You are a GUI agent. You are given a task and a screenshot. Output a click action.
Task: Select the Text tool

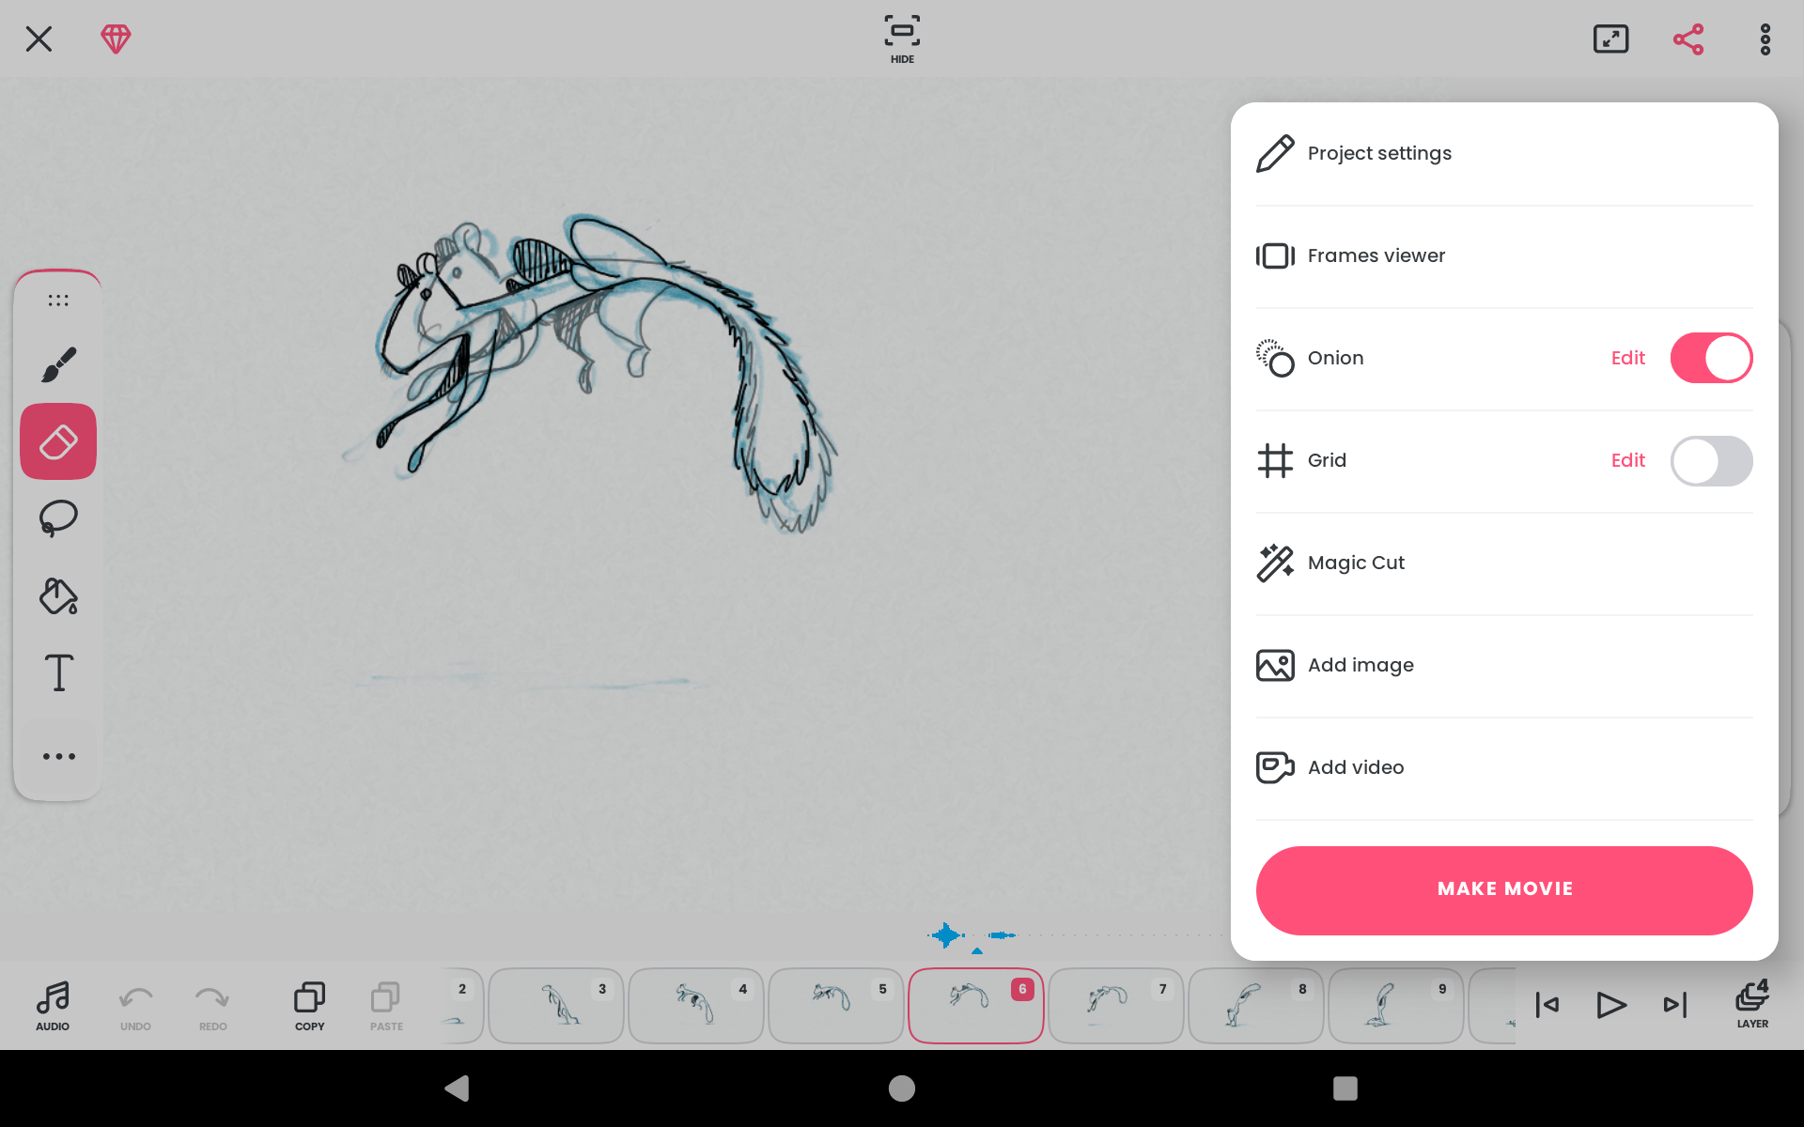pos(57,672)
